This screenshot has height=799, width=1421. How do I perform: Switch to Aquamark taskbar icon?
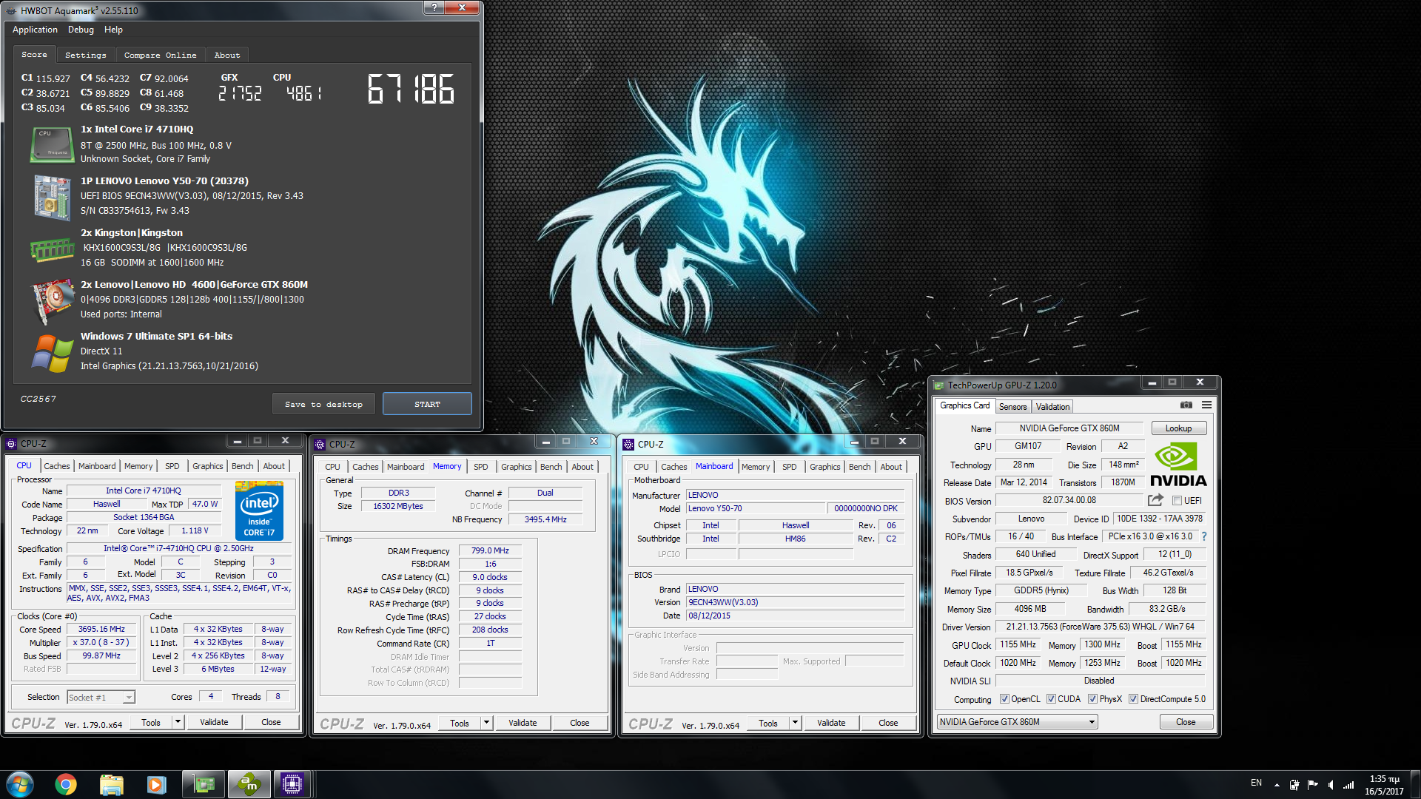[x=249, y=784]
